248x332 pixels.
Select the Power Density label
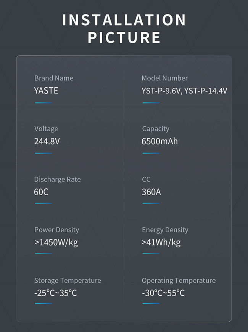[x=57, y=230]
